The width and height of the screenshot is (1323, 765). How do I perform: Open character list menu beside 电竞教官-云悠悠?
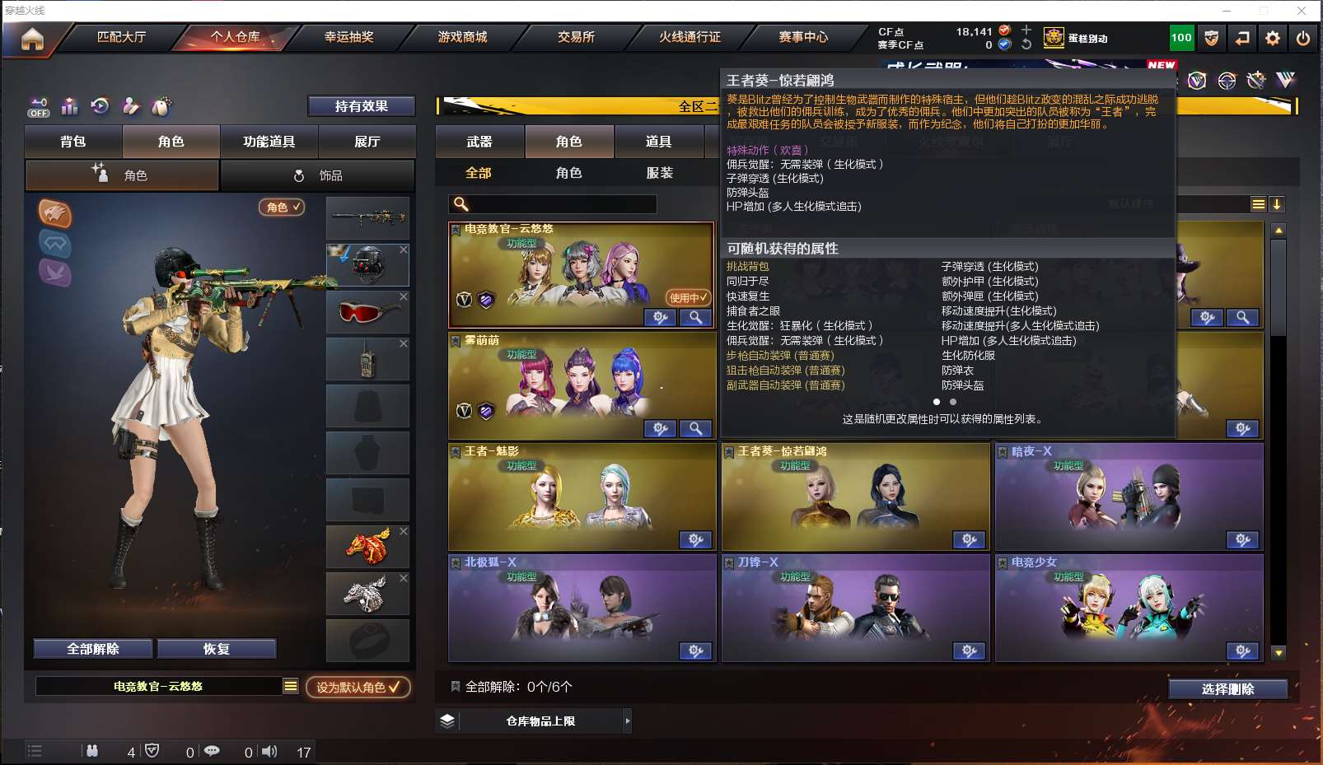(291, 686)
